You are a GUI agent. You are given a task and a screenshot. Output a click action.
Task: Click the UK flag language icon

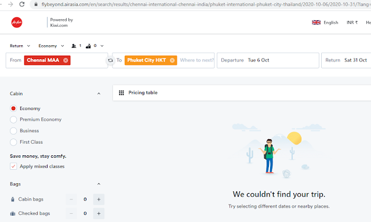pyautogui.click(x=316, y=23)
